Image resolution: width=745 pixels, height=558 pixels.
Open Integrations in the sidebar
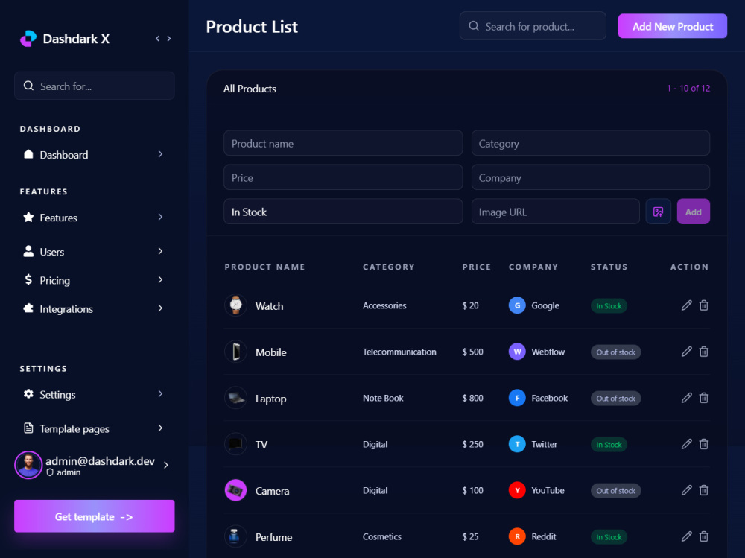coord(94,308)
